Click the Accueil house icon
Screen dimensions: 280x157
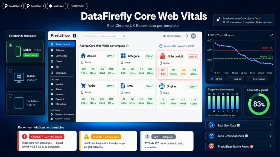(x=83, y=56)
